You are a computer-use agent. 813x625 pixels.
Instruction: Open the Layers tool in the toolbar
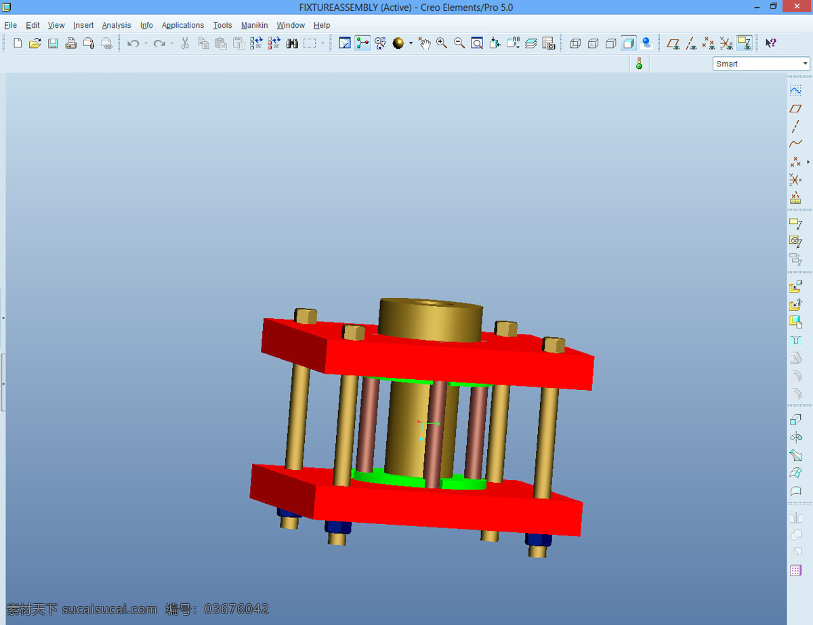tap(530, 43)
